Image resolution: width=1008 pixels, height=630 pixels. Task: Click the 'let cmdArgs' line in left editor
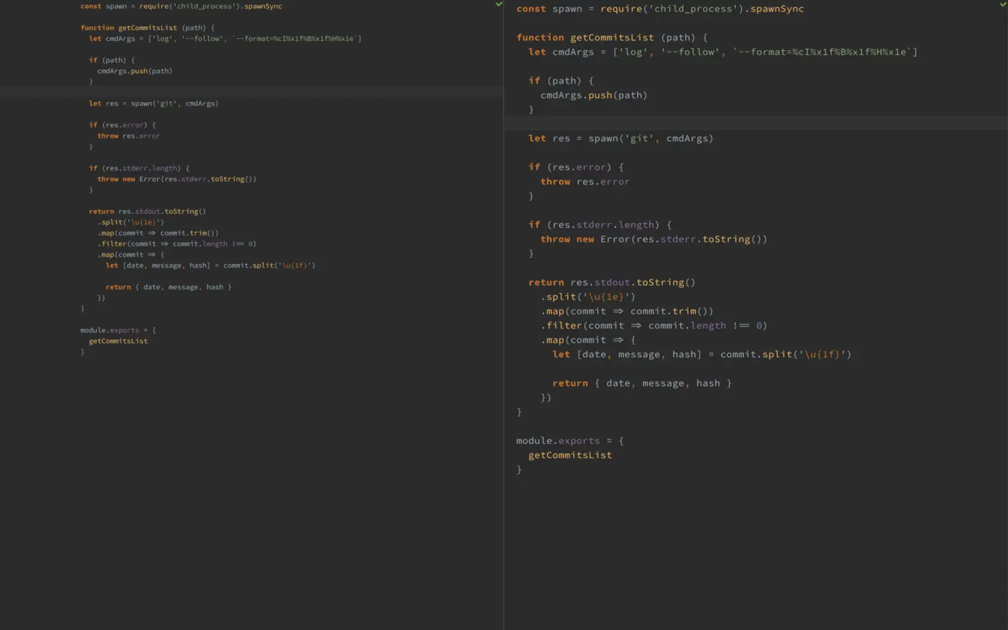tap(225, 38)
